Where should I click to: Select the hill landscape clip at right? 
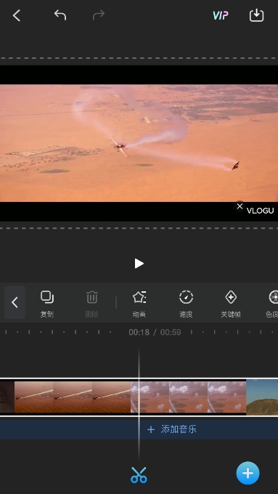click(262, 397)
